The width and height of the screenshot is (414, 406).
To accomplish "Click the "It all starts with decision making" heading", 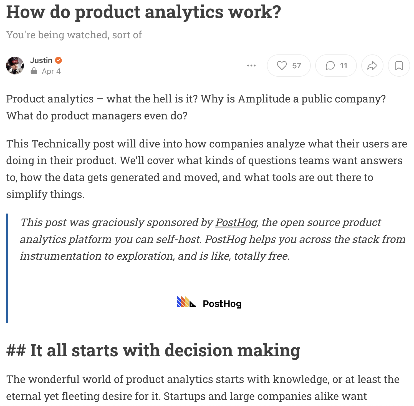I will point(165,350).
